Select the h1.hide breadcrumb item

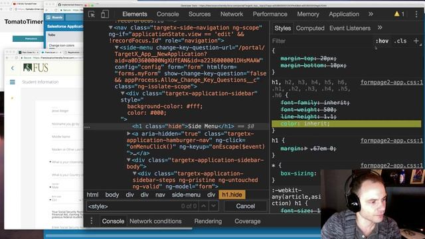click(232, 195)
